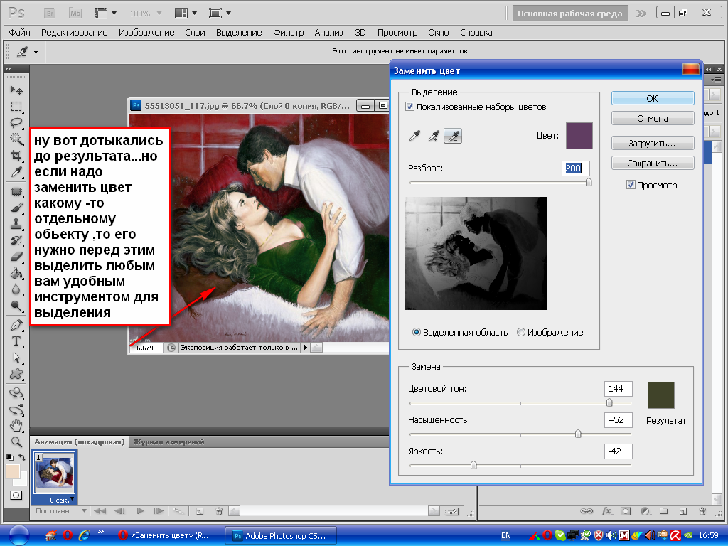Play the frame animation
This screenshot has width=728, height=546.
coord(140,510)
